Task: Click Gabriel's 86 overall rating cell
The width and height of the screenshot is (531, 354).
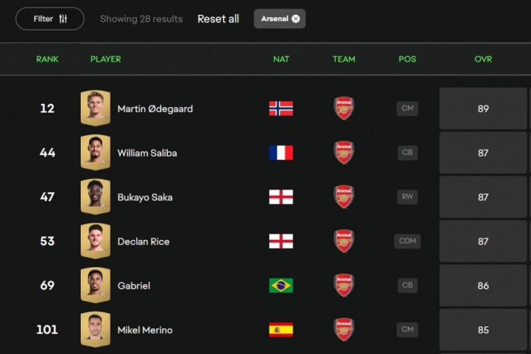Action: pyautogui.click(x=483, y=285)
